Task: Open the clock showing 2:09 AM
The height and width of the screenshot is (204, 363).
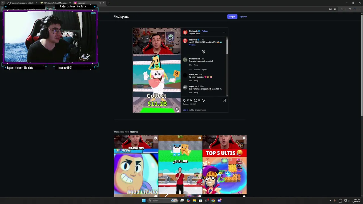Action: click(x=356, y=201)
